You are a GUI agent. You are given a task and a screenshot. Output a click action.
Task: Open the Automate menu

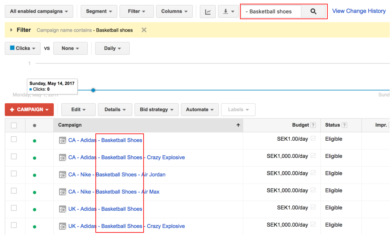tap(200, 110)
